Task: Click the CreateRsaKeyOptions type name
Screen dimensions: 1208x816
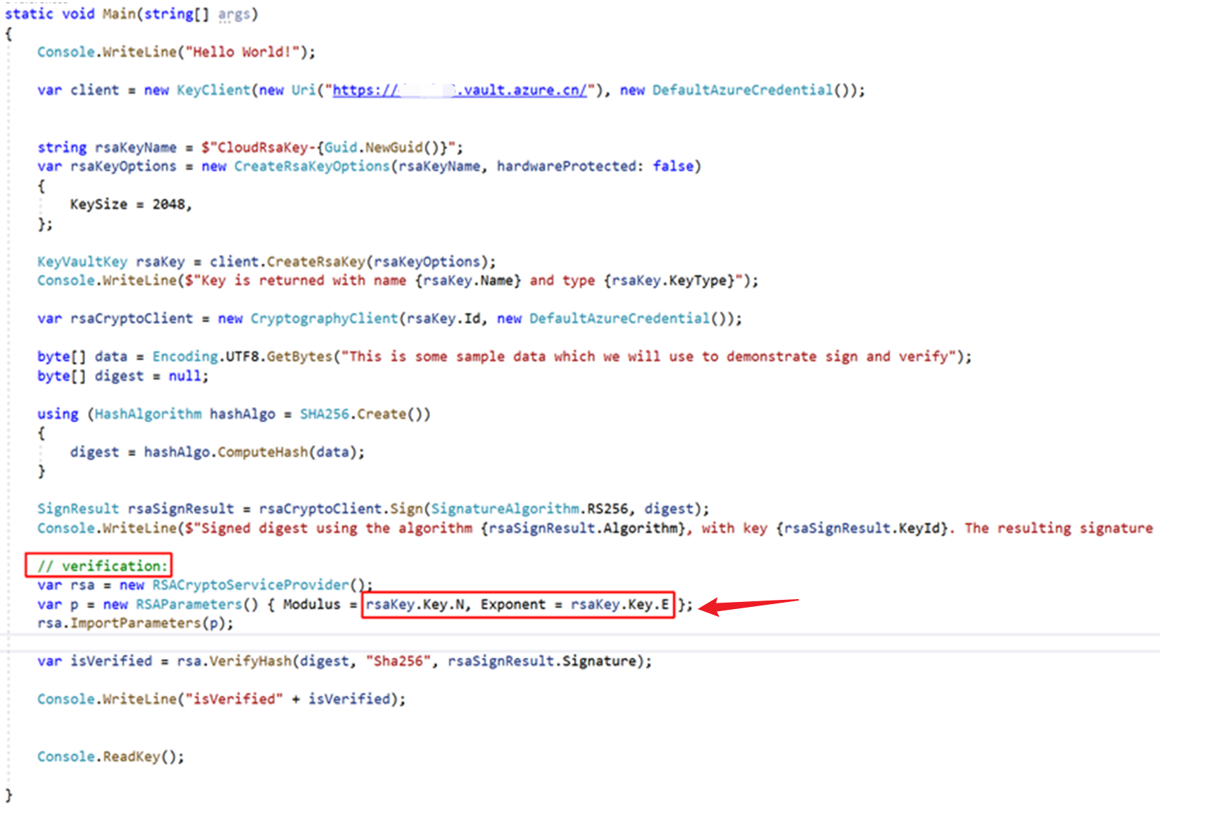Action: pos(311,166)
